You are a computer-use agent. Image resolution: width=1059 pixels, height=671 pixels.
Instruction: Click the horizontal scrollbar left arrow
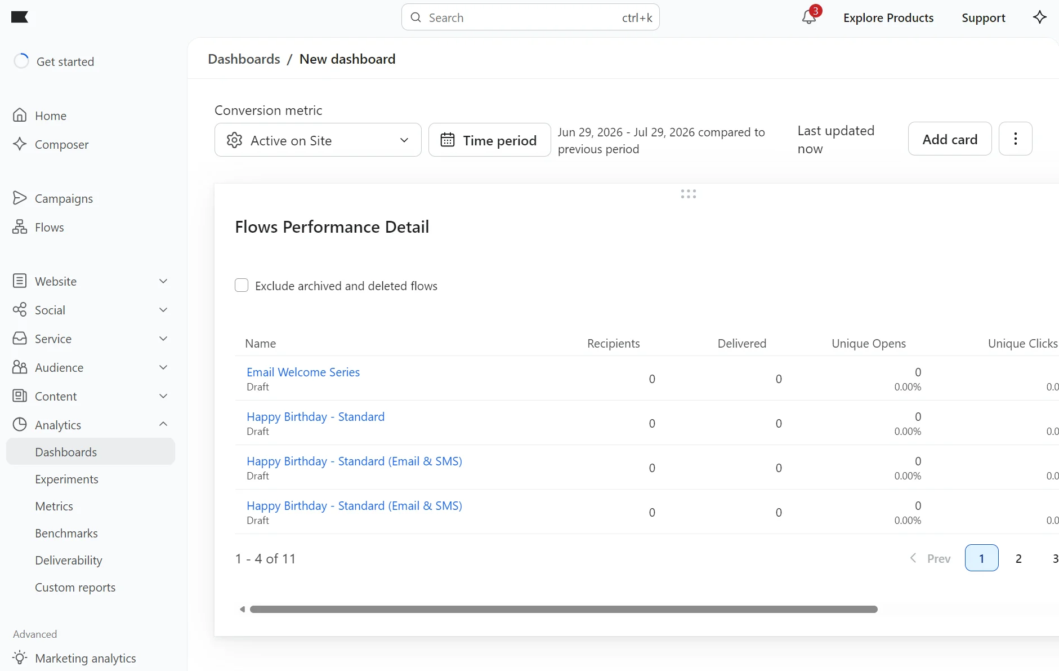(x=242, y=609)
